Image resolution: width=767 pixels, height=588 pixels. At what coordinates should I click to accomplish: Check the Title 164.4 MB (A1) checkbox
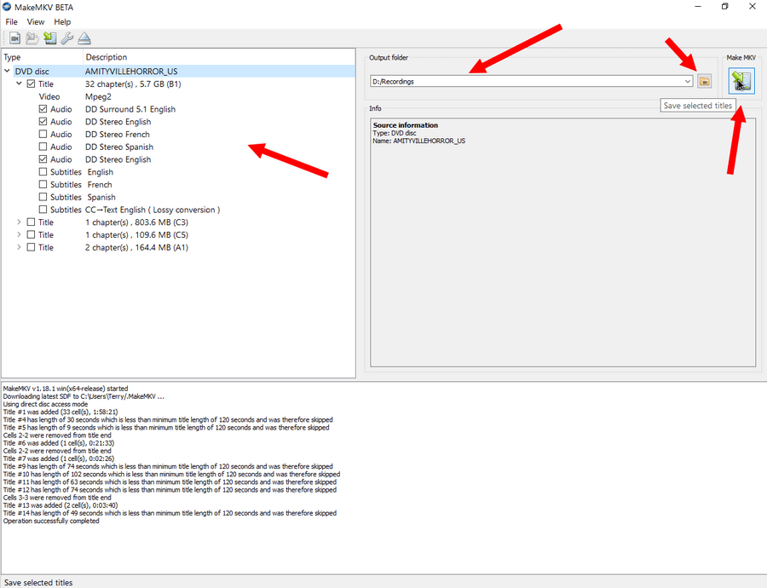click(31, 247)
